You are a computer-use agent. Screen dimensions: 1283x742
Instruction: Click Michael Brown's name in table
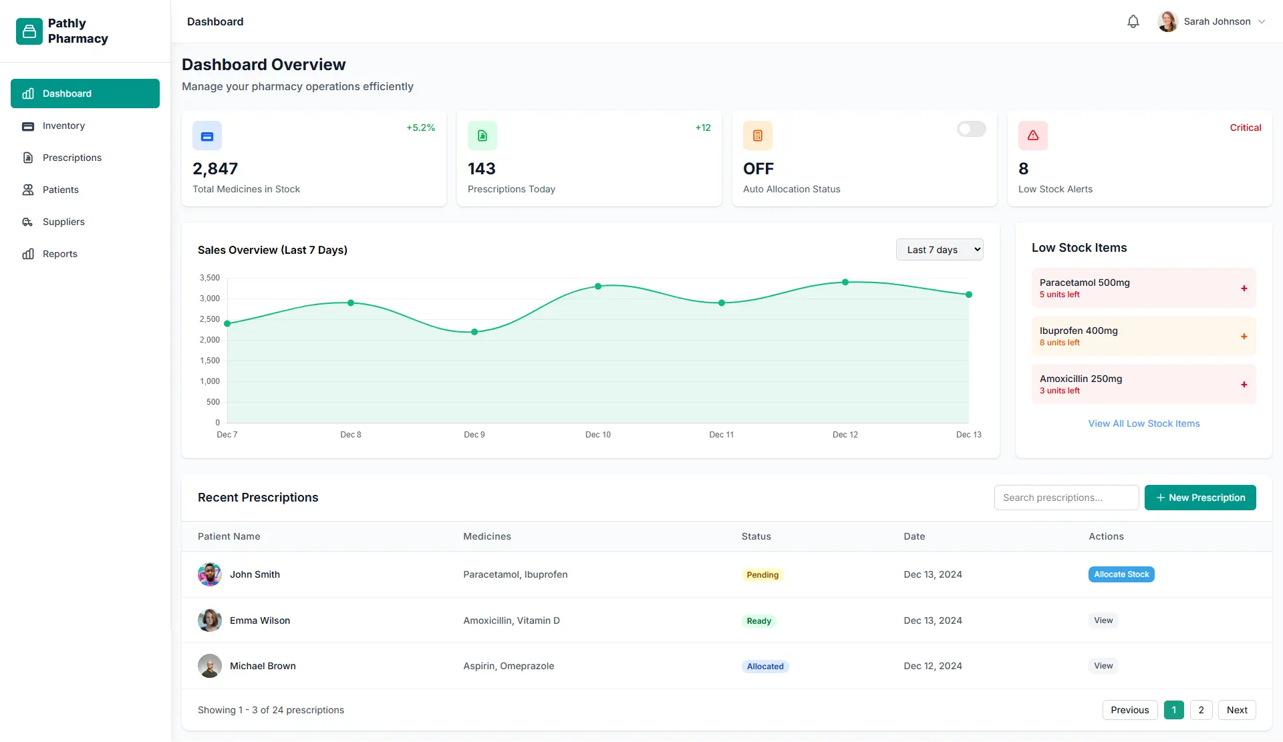click(x=263, y=666)
